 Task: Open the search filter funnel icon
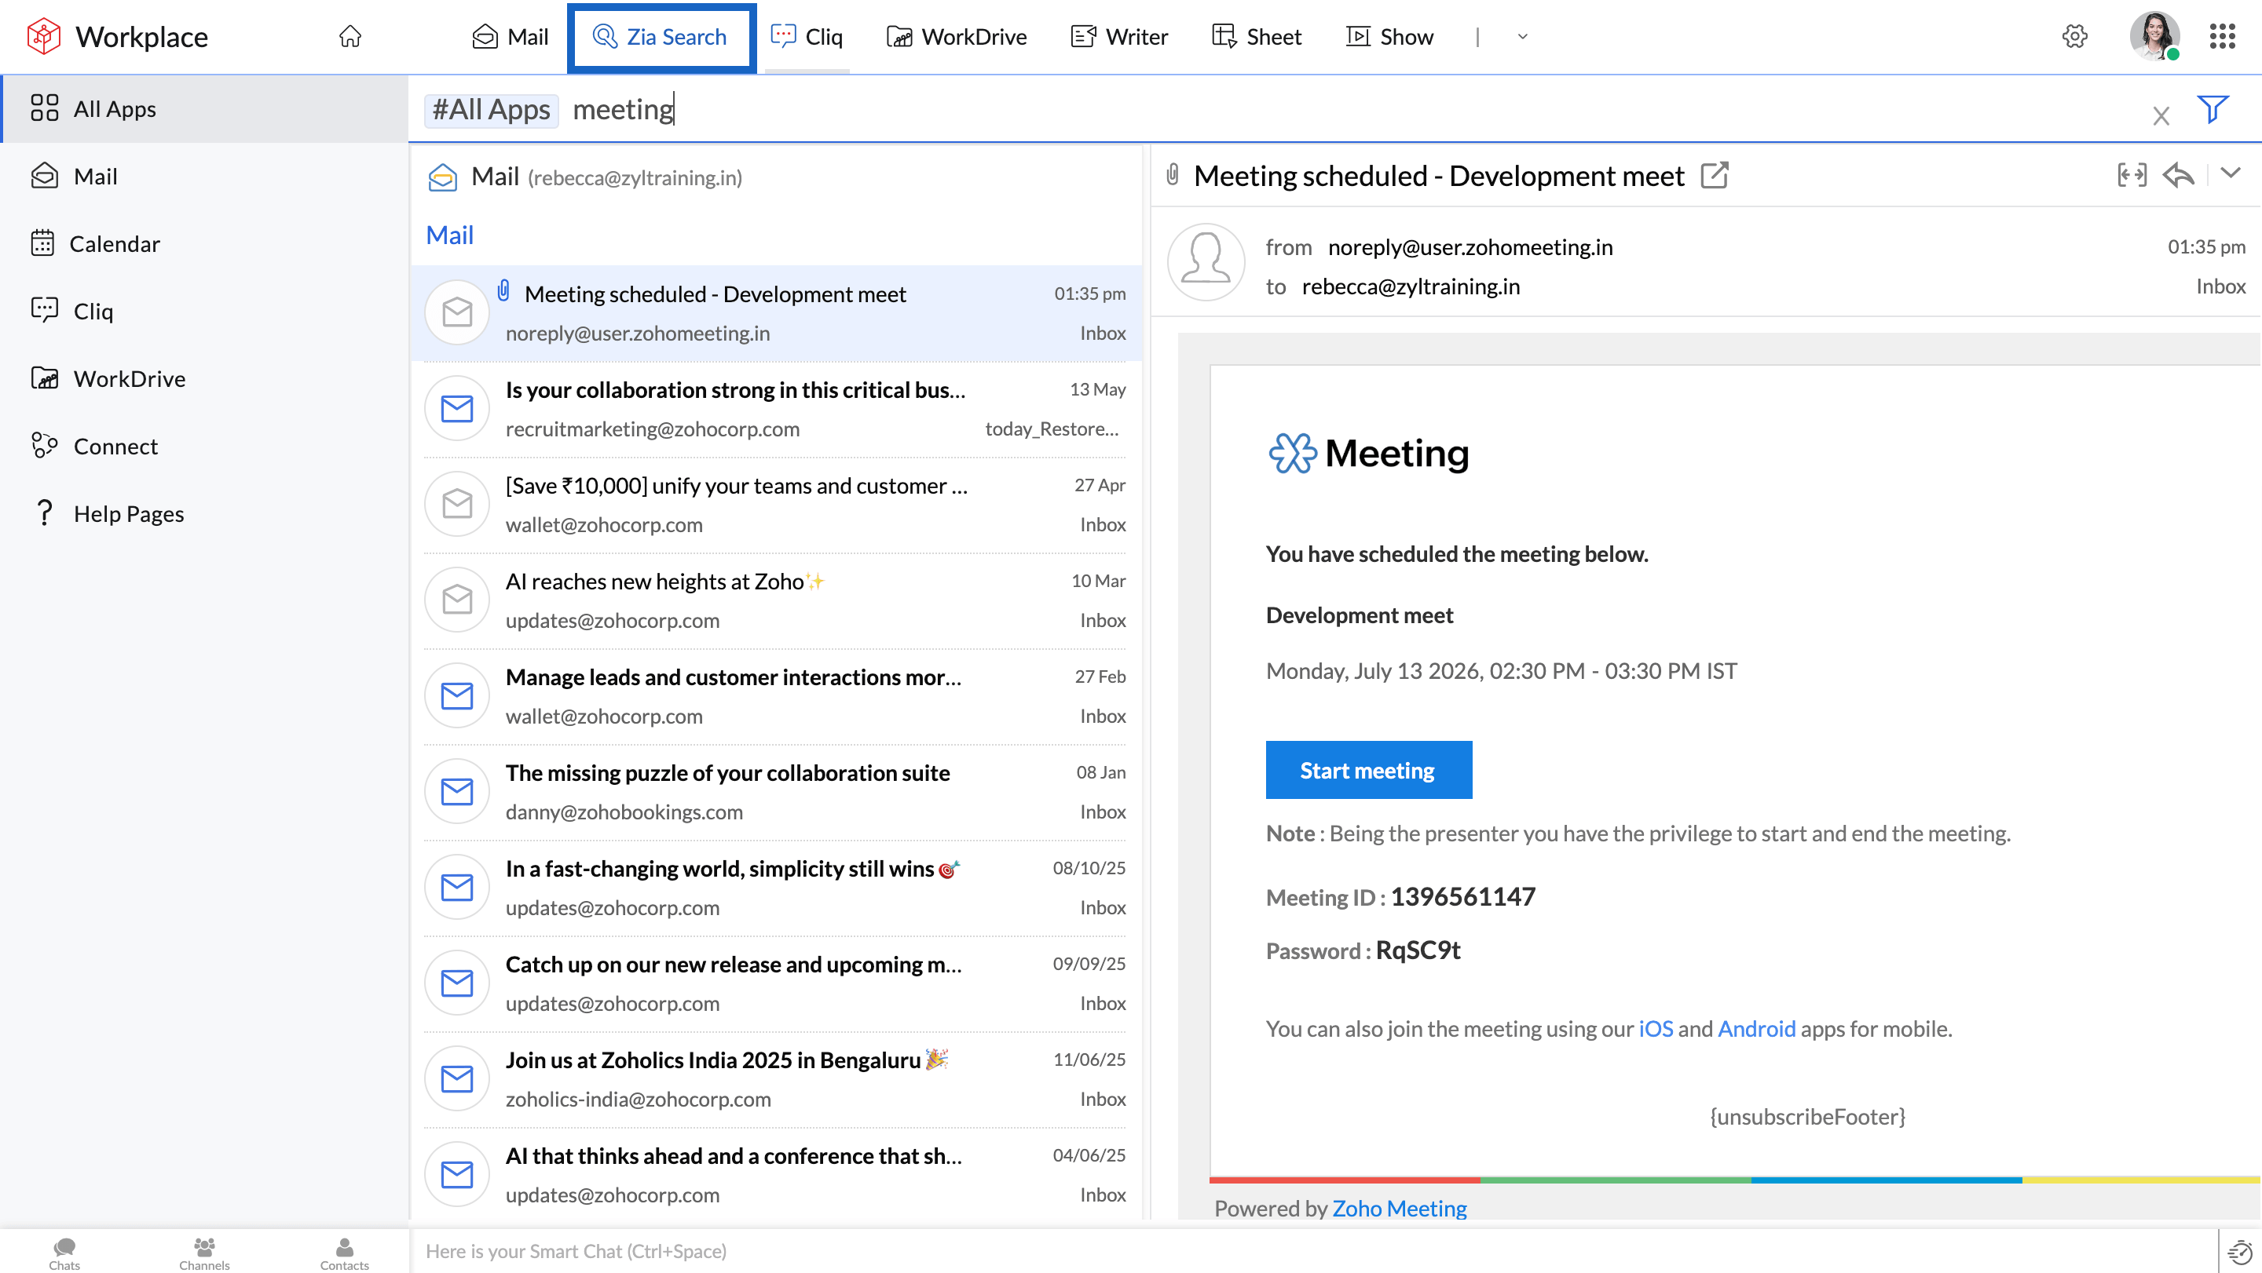click(2212, 110)
